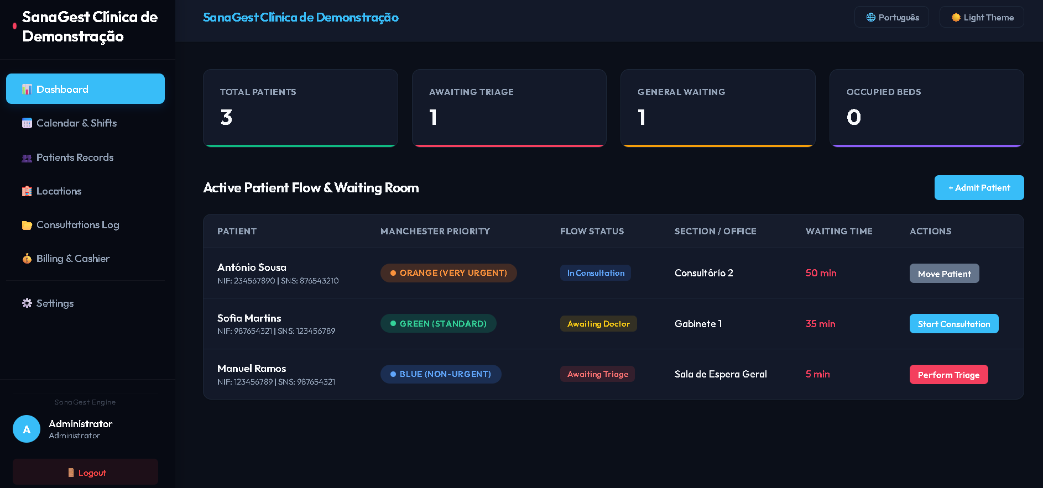The width and height of the screenshot is (1043, 488).
Task: Click the Green (Standard) priority badge
Action: tap(439, 323)
